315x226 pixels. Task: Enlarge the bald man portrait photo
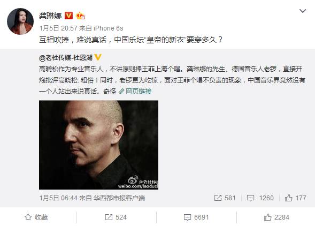[98, 145]
